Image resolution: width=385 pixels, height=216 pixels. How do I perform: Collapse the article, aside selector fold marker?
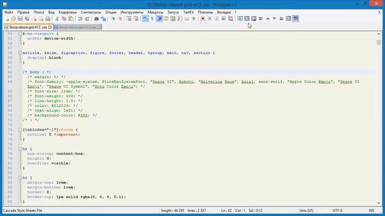click(20, 53)
